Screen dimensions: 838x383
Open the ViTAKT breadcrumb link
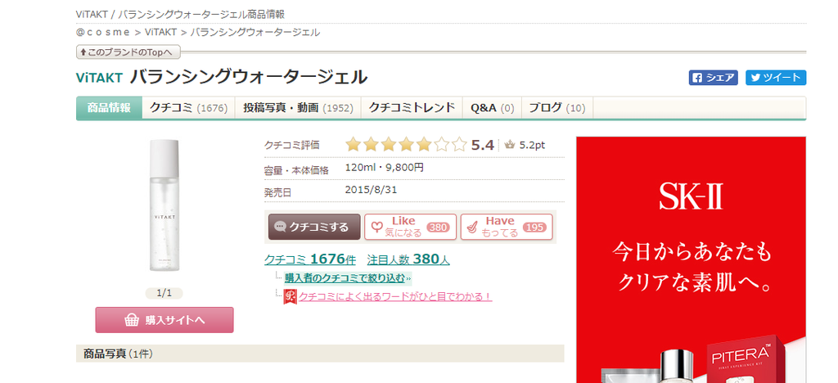160,32
